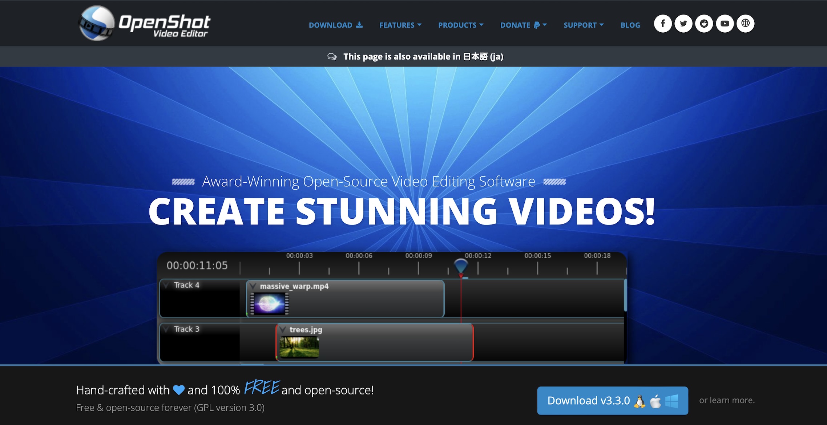Open the BLOG menu link

(x=630, y=25)
